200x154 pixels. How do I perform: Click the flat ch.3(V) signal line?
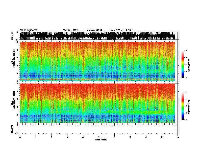click(x=97, y=129)
